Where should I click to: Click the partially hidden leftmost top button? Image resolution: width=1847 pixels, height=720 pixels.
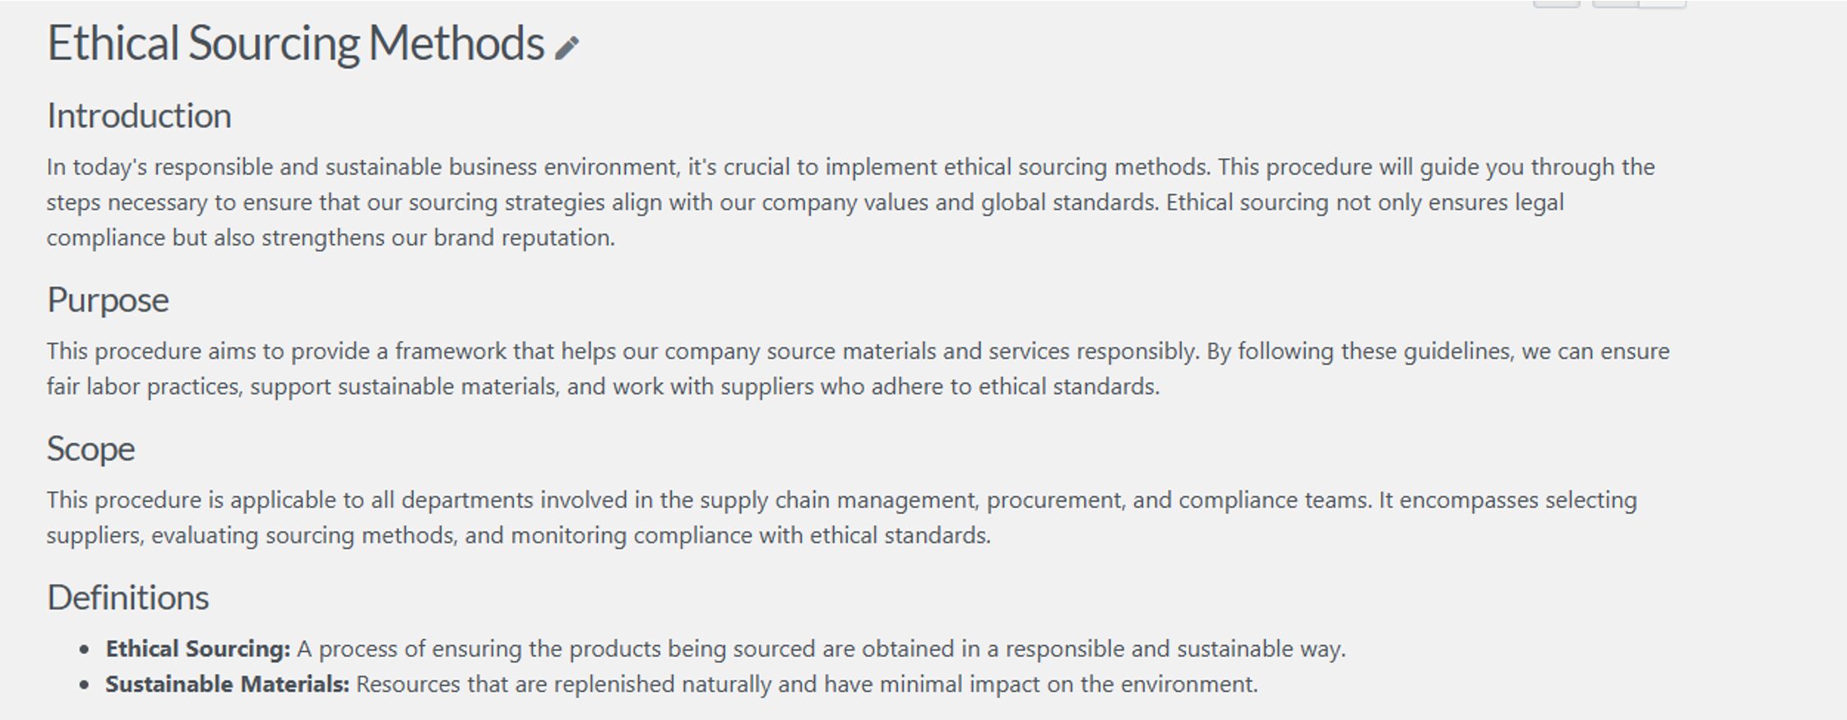(x=1557, y=3)
